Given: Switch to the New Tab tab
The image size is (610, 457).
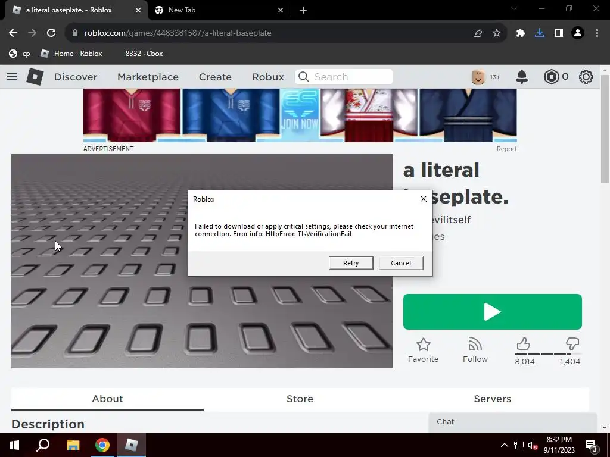Looking at the screenshot, I should 219,10.
